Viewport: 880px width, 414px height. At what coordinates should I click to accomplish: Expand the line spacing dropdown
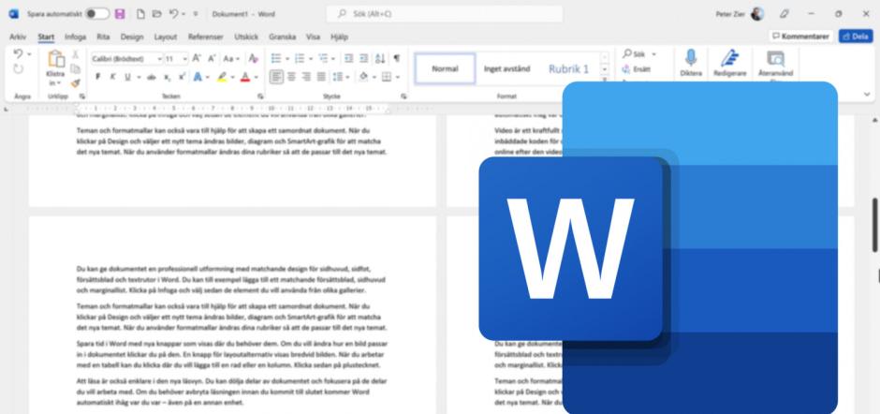point(348,77)
